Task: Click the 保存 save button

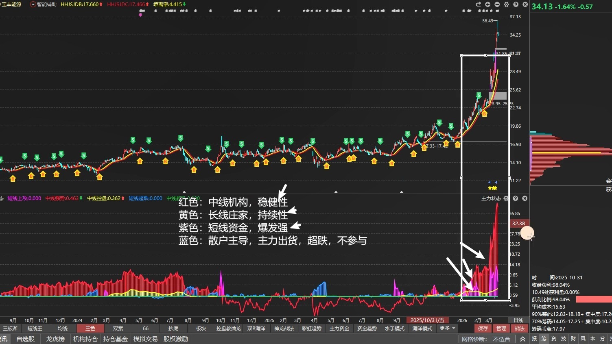Action: [483, 328]
